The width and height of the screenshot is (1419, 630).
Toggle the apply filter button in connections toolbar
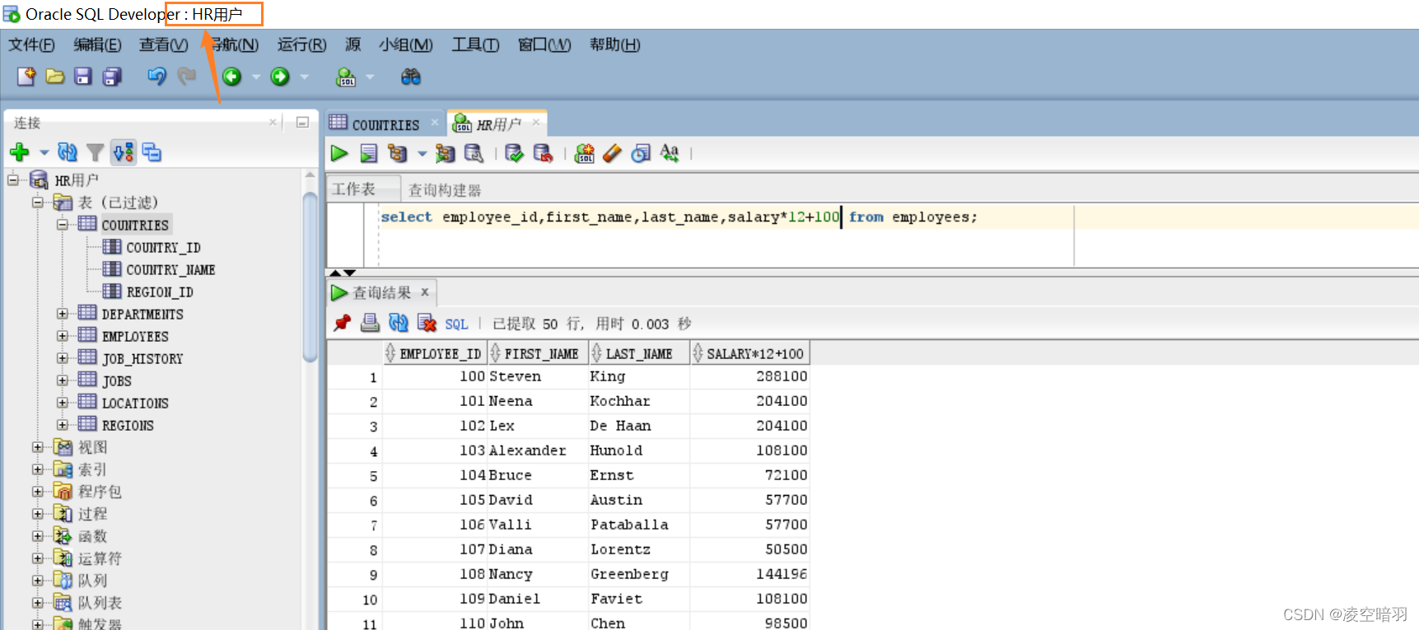coord(124,152)
